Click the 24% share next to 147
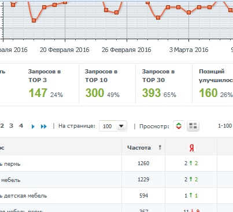This screenshot has width=233, height=212. [57, 95]
